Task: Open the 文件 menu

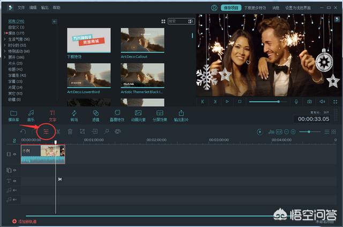Action: point(21,8)
